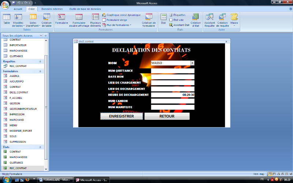This screenshot has height=183, width=293.
Task: Click Création de formulaire icon
Action: coord(149,20)
